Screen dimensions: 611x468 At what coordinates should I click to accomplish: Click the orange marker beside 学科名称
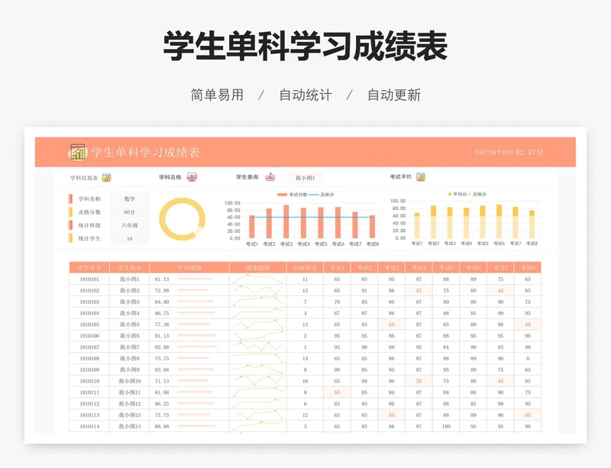[x=70, y=198]
